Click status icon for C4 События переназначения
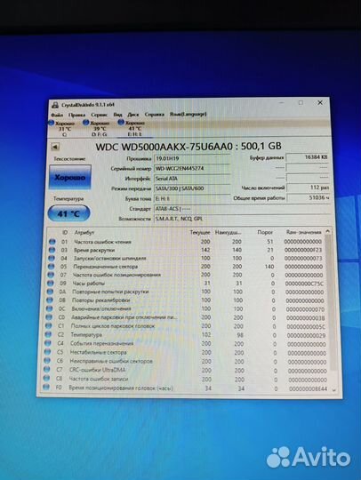 coord(48,343)
